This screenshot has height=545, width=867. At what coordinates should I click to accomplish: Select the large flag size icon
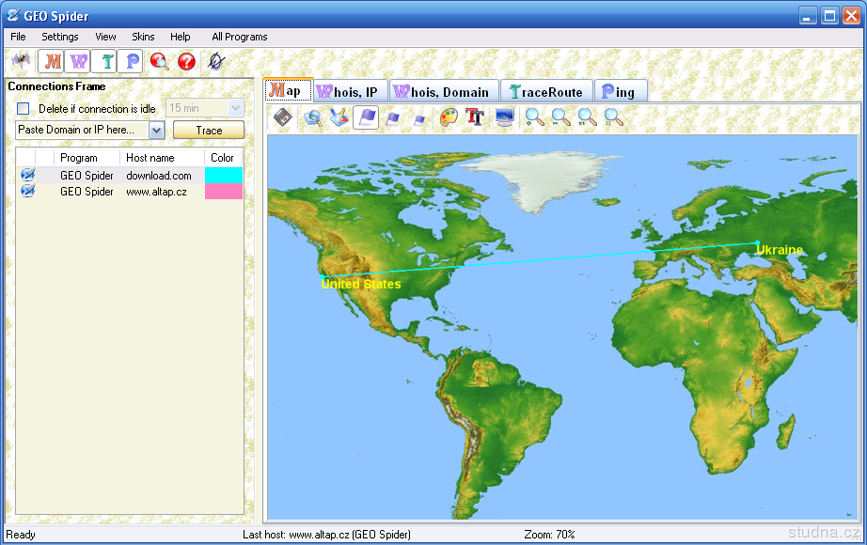[x=367, y=117]
